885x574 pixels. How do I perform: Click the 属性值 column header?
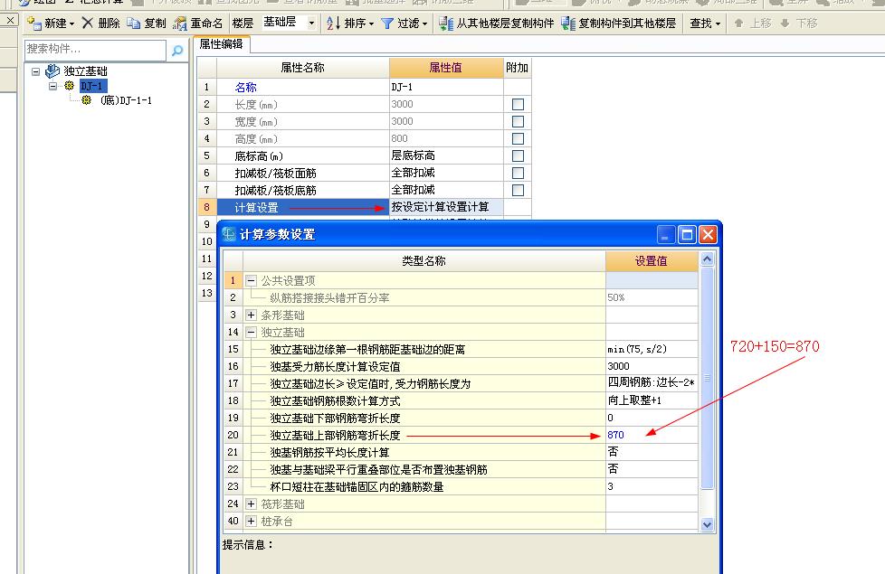click(446, 68)
